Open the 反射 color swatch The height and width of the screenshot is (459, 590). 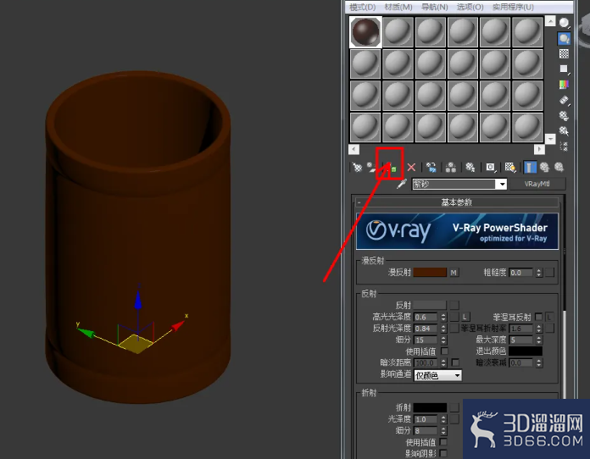[x=430, y=305]
